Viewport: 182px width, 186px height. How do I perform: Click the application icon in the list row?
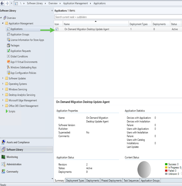tap(57, 29)
